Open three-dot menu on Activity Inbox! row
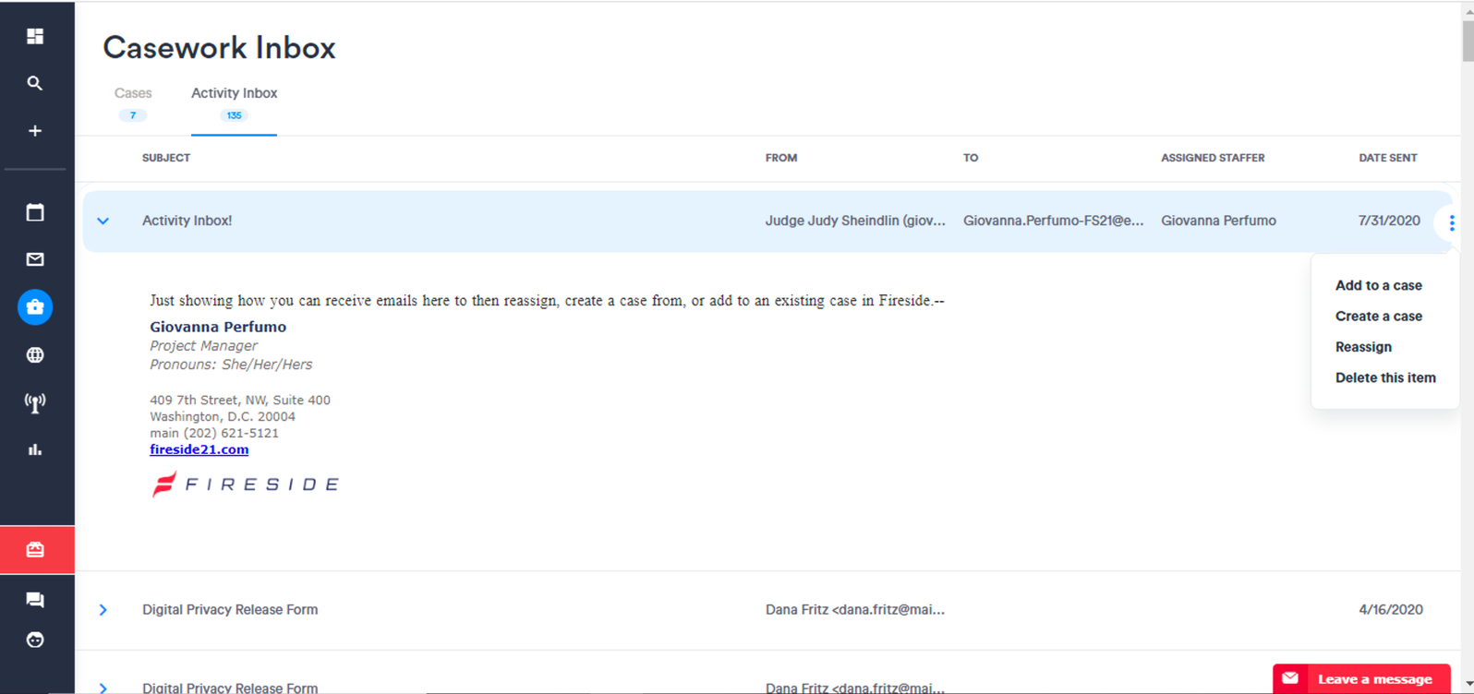The width and height of the screenshot is (1474, 694). (1451, 222)
